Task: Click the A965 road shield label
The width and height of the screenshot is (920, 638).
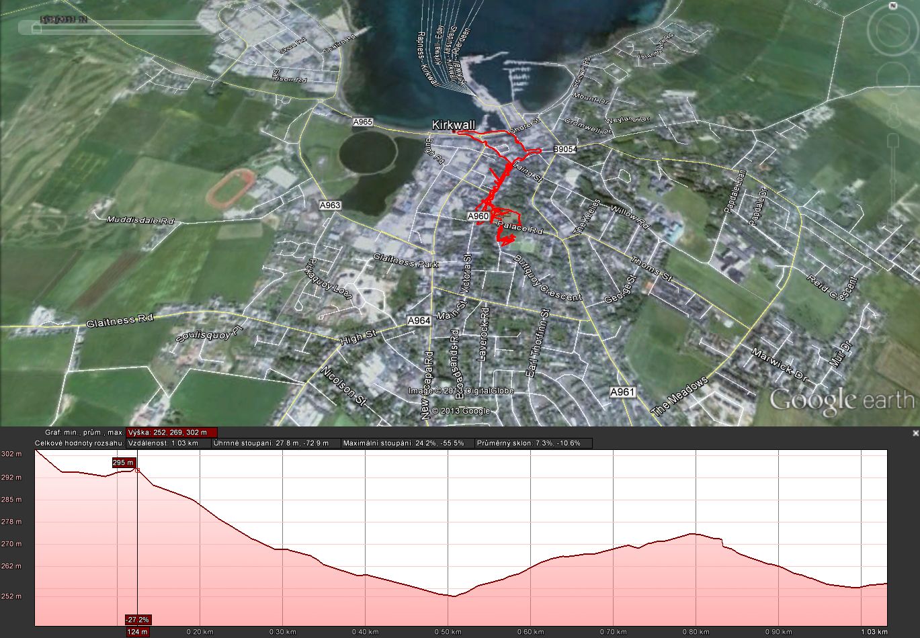Action: 362,122
